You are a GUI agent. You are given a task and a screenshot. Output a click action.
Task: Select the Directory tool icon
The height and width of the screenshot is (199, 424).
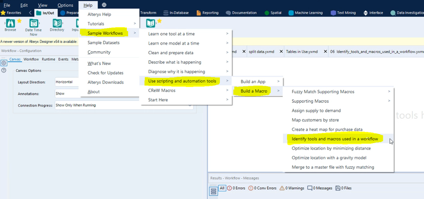click(x=57, y=23)
